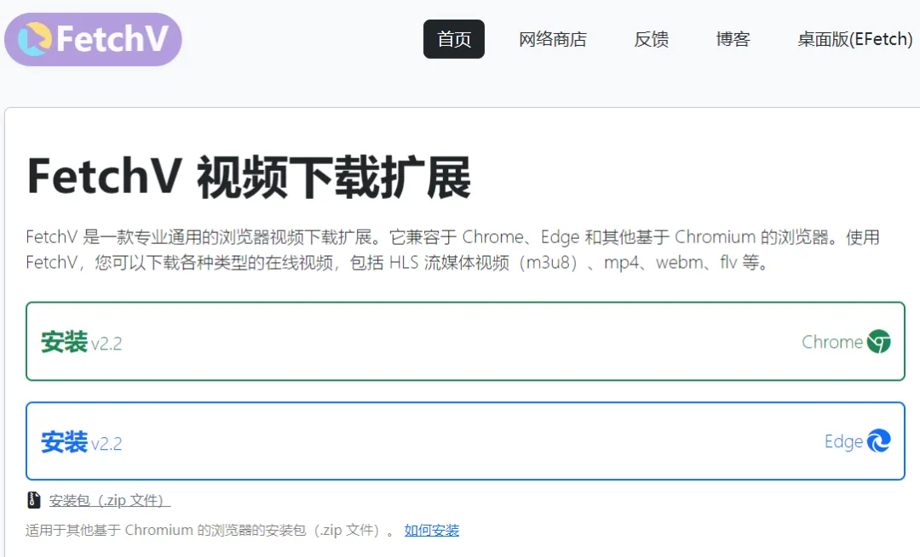Install FetchV v2.2 for Edge
This screenshot has width=920, height=557.
point(465,441)
